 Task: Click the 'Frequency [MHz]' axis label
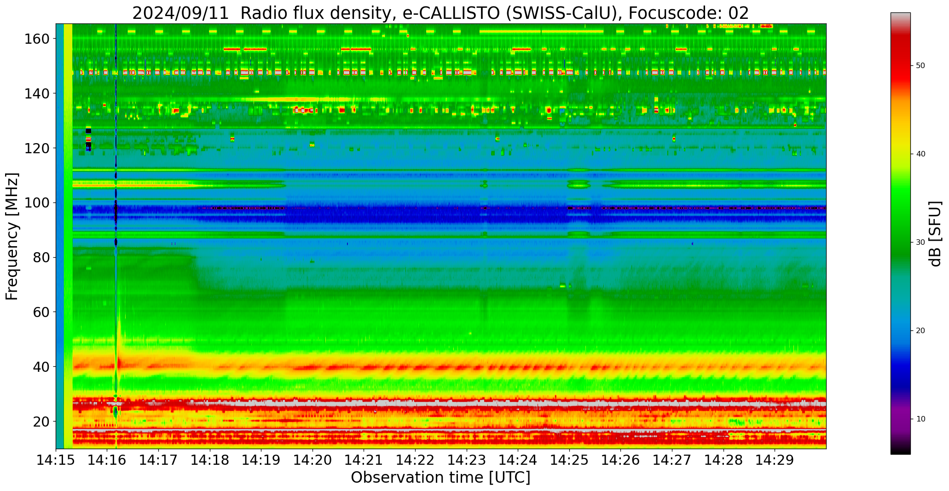pyautogui.click(x=12, y=237)
